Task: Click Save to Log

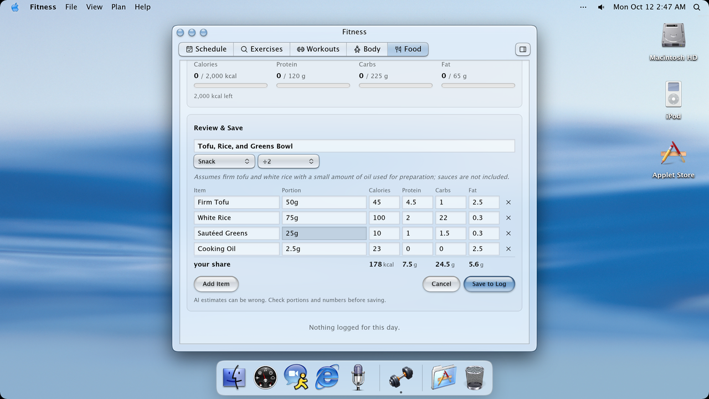Action: pos(489,284)
